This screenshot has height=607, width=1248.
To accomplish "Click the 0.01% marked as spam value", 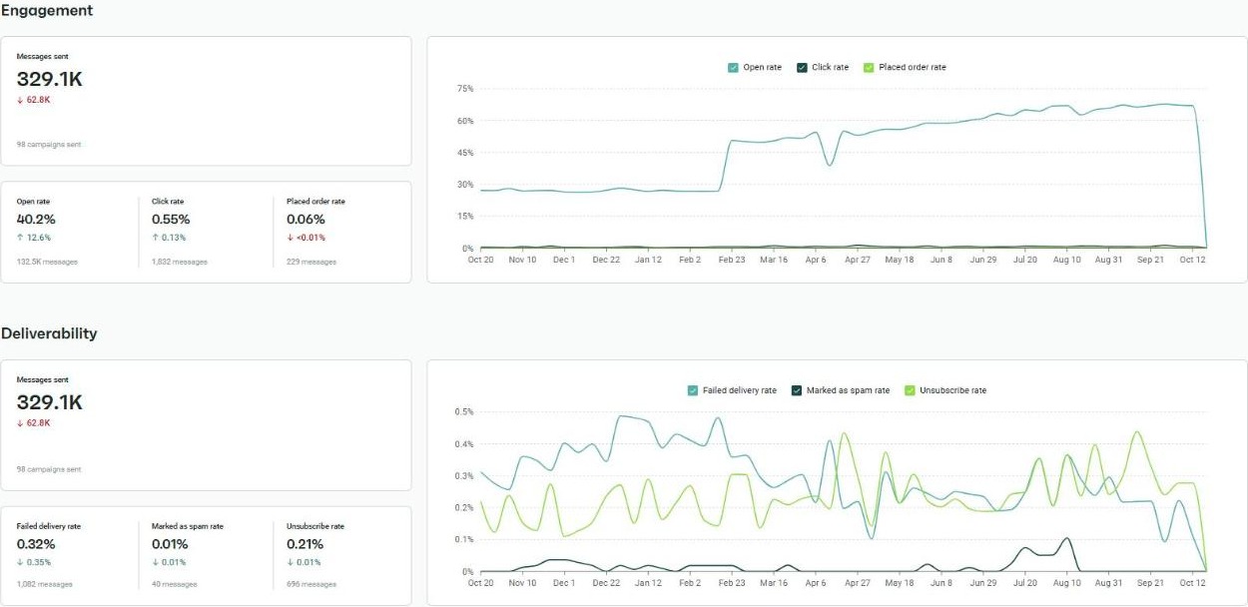I will (170, 544).
